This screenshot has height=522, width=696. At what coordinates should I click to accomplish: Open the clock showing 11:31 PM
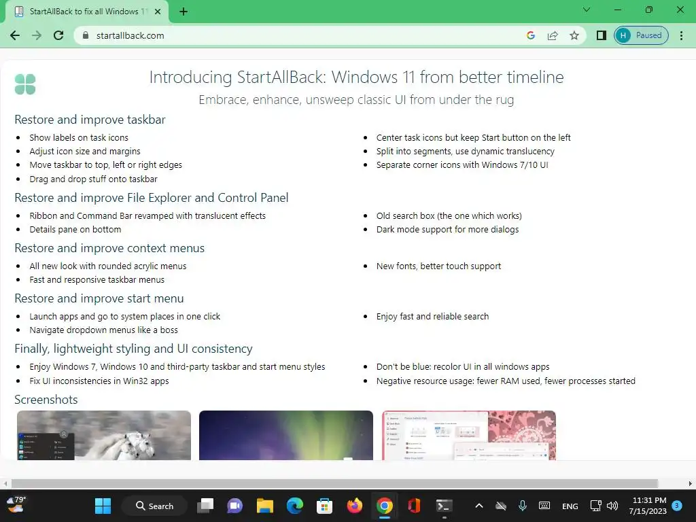pyautogui.click(x=648, y=506)
